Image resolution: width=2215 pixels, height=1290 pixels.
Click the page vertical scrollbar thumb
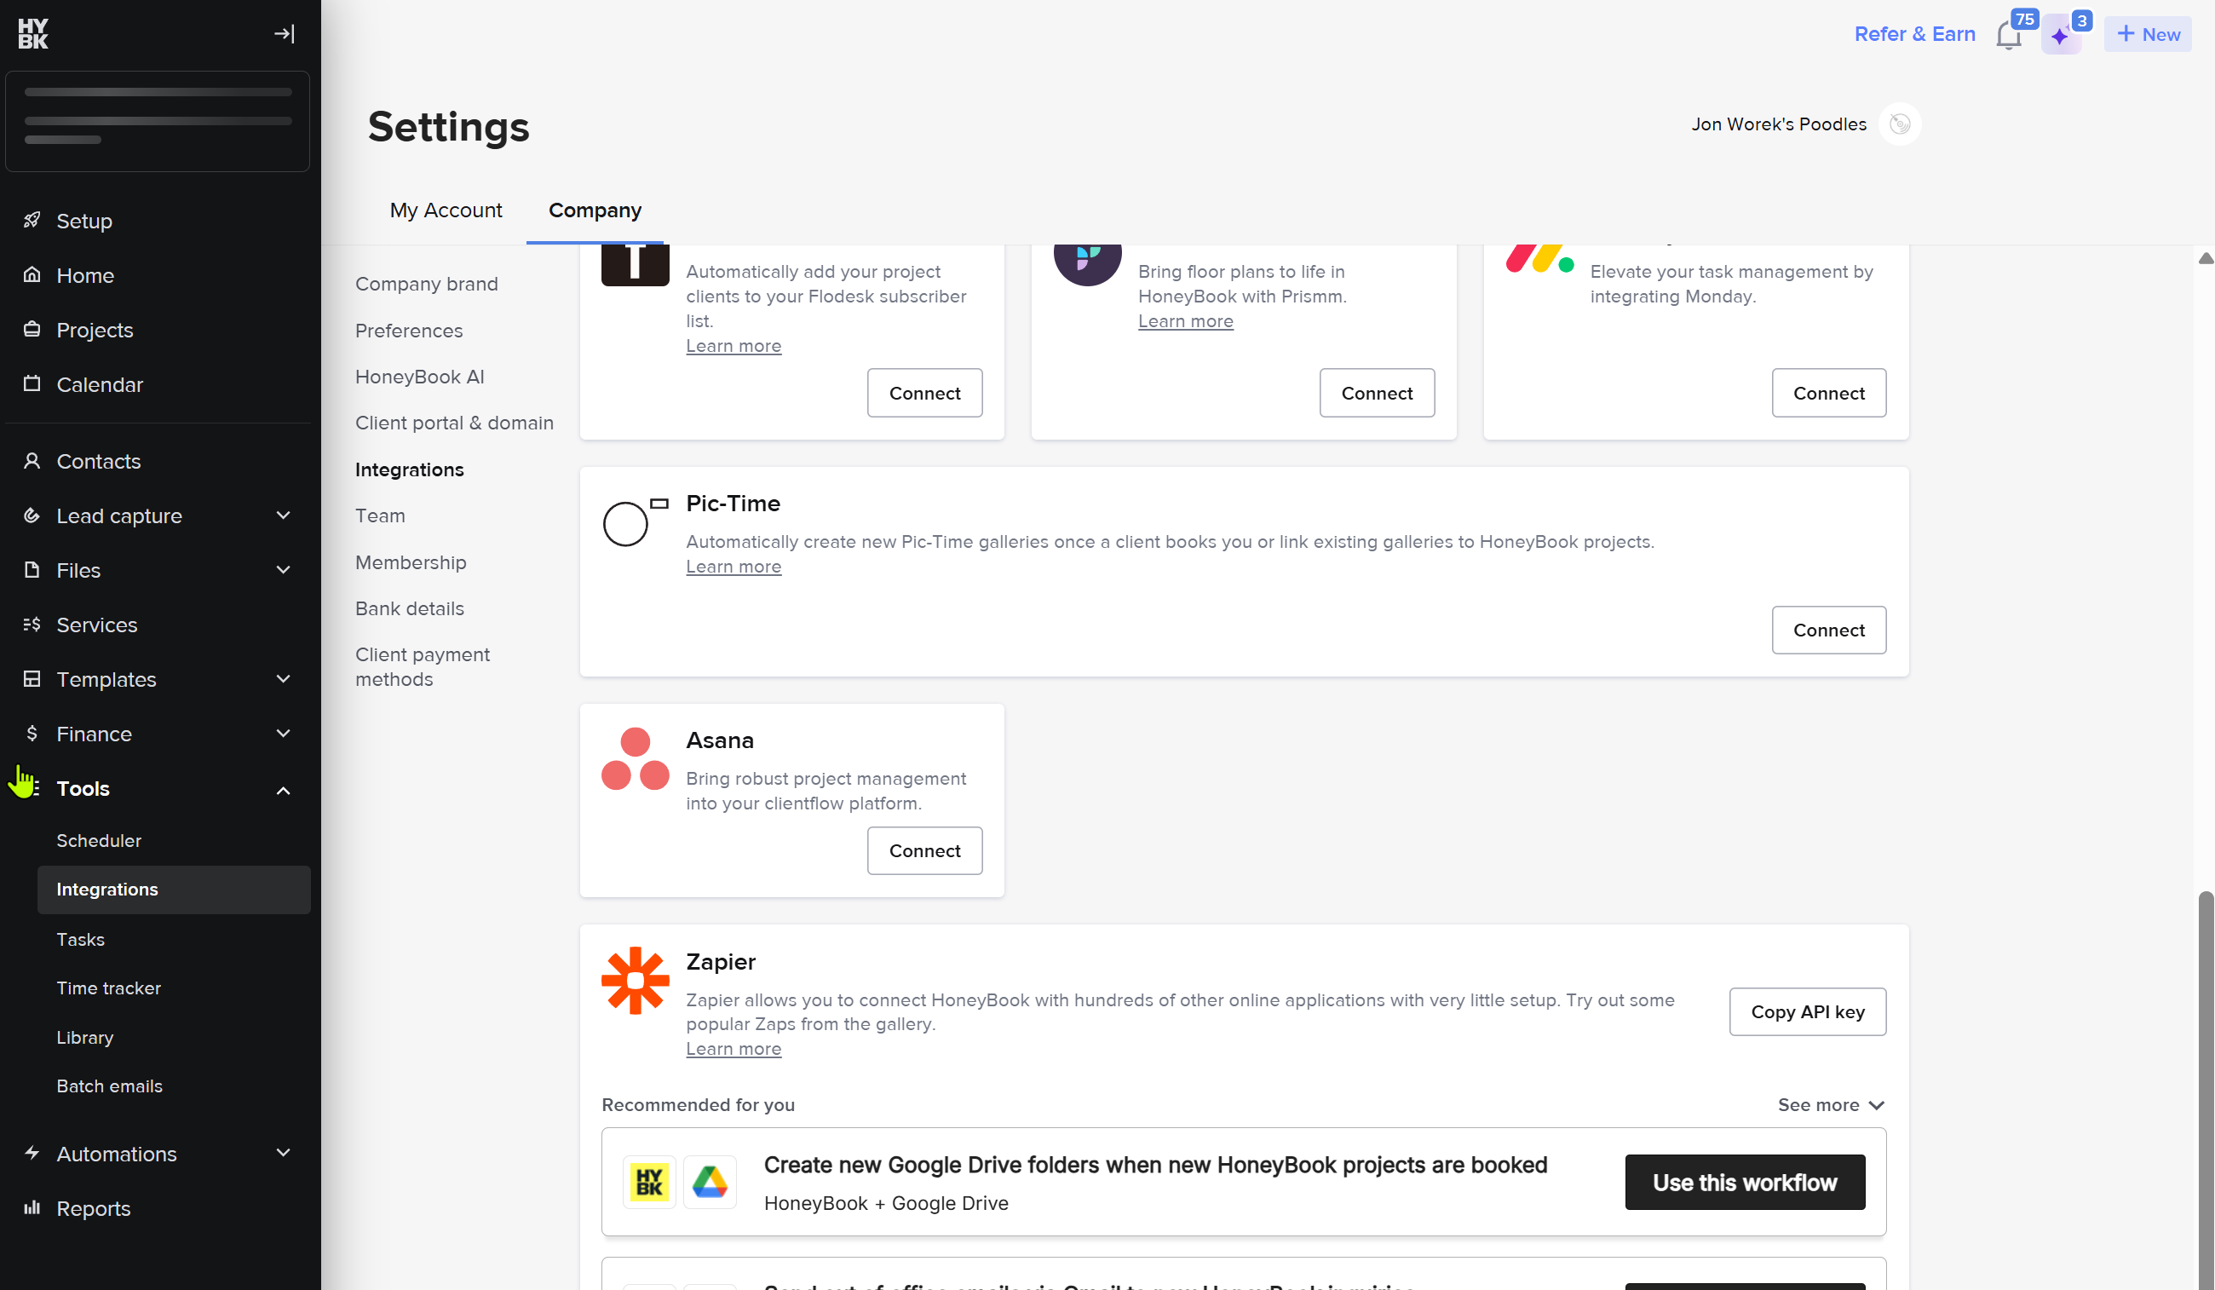(x=2205, y=1091)
